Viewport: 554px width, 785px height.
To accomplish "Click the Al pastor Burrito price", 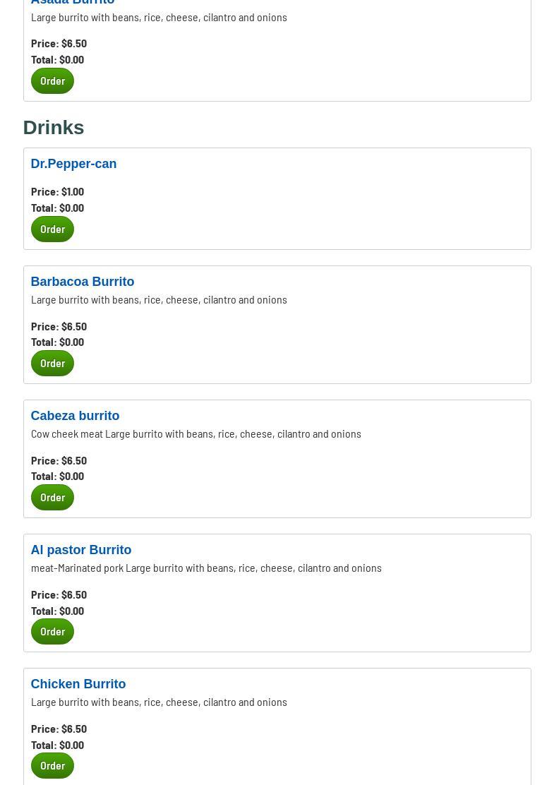I will (59, 594).
